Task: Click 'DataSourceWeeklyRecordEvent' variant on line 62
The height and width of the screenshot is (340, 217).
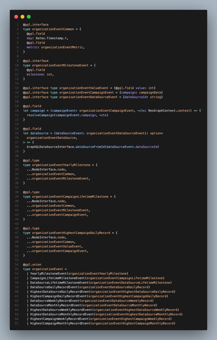Action: pos(54,301)
